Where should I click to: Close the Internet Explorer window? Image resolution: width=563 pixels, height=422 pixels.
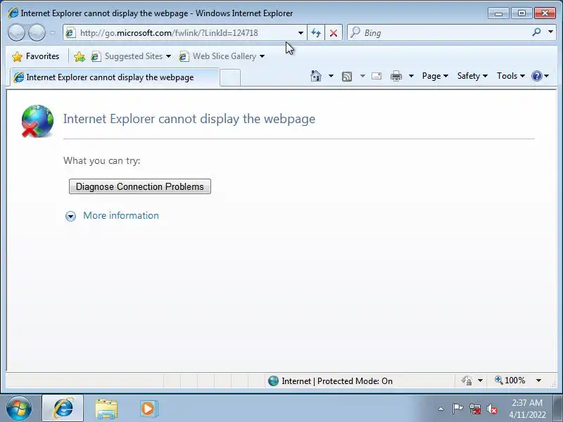pyautogui.click(x=545, y=13)
